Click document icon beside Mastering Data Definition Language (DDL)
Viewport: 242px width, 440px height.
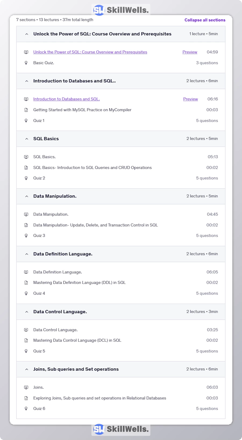pos(26,283)
